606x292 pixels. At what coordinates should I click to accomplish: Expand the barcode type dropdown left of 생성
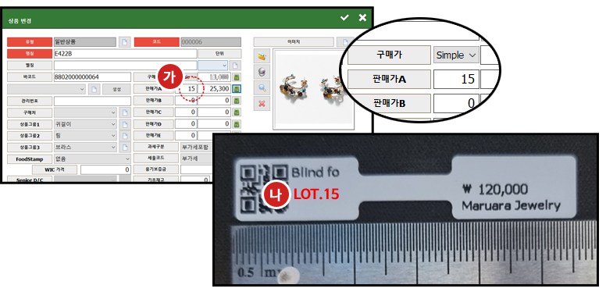click(46, 89)
